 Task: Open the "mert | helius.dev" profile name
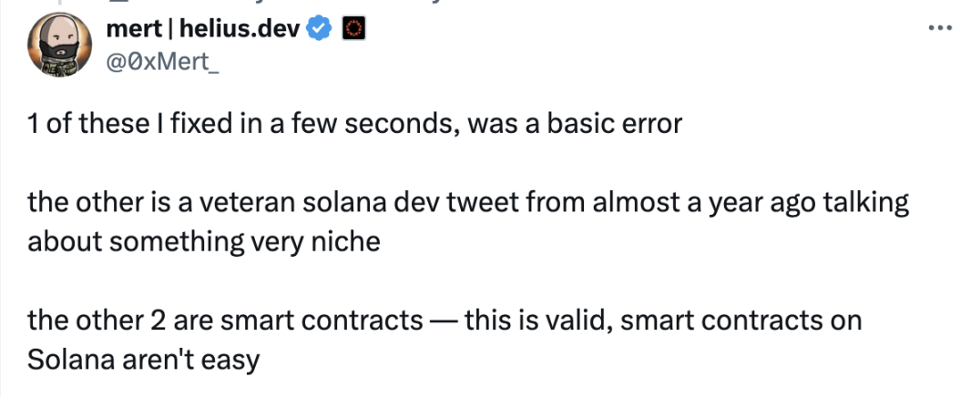[x=204, y=29]
